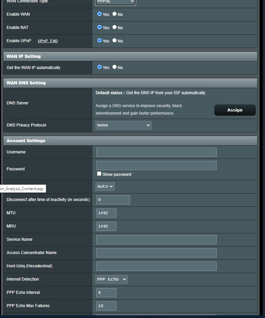Screen dimensions: 265x318
Task: Expand the Auto authentication dropdown
Action: [104, 186]
